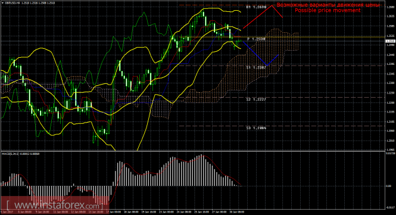Click the S2 1.2227 support label
The width and height of the screenshot is (396, 215).
tap(256, 99)
